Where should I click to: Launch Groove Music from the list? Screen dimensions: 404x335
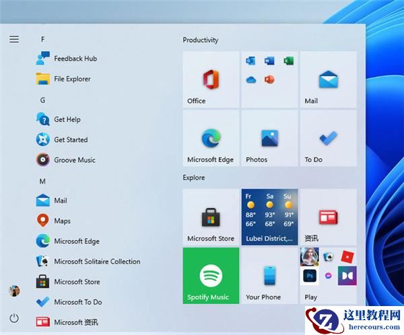[66, 160]
